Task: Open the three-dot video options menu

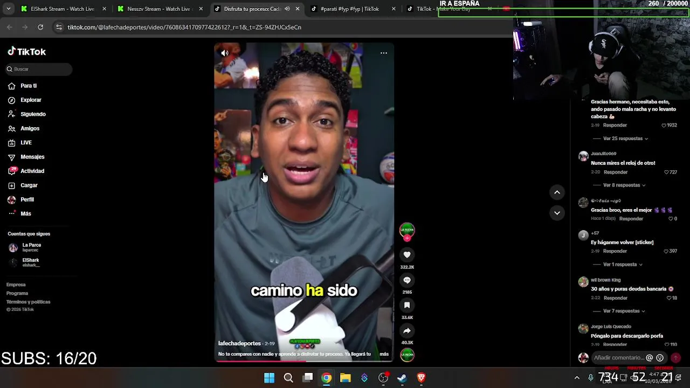Action: pos(384,53)
